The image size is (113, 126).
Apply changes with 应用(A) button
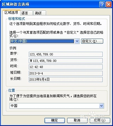(x=100, y=120)
